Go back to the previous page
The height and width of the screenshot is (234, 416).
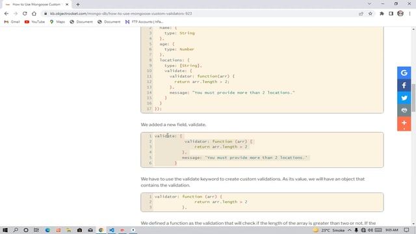pos(6,14)
